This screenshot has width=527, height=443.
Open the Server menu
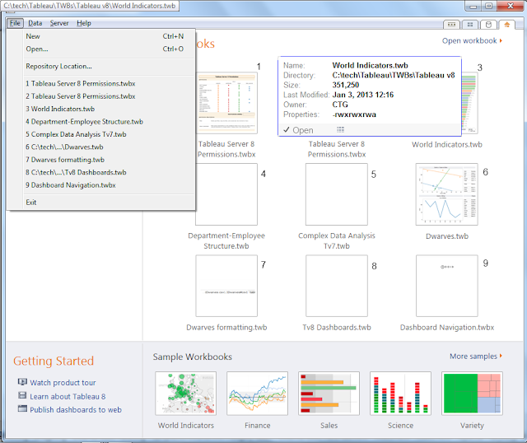point(59,23)
